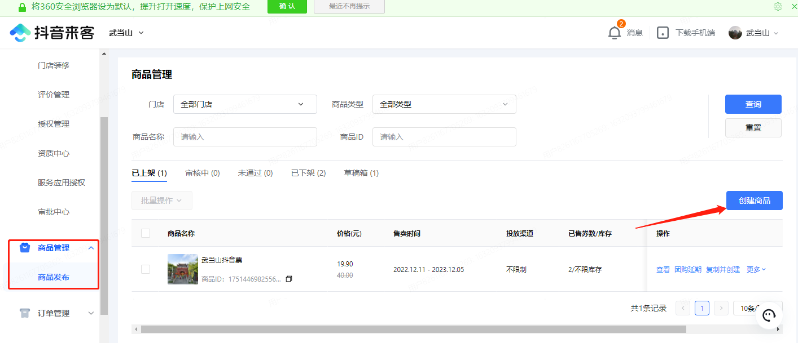
Task: Click the download mobile app icon
Action: [663, 33]
